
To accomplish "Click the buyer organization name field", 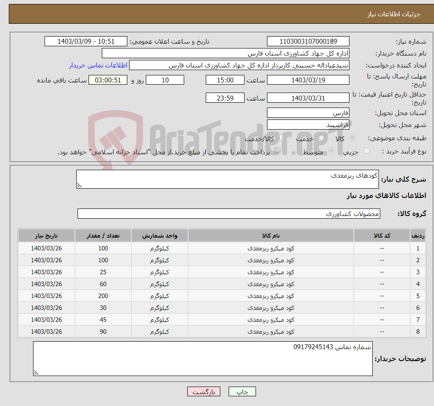I will 226,53.
